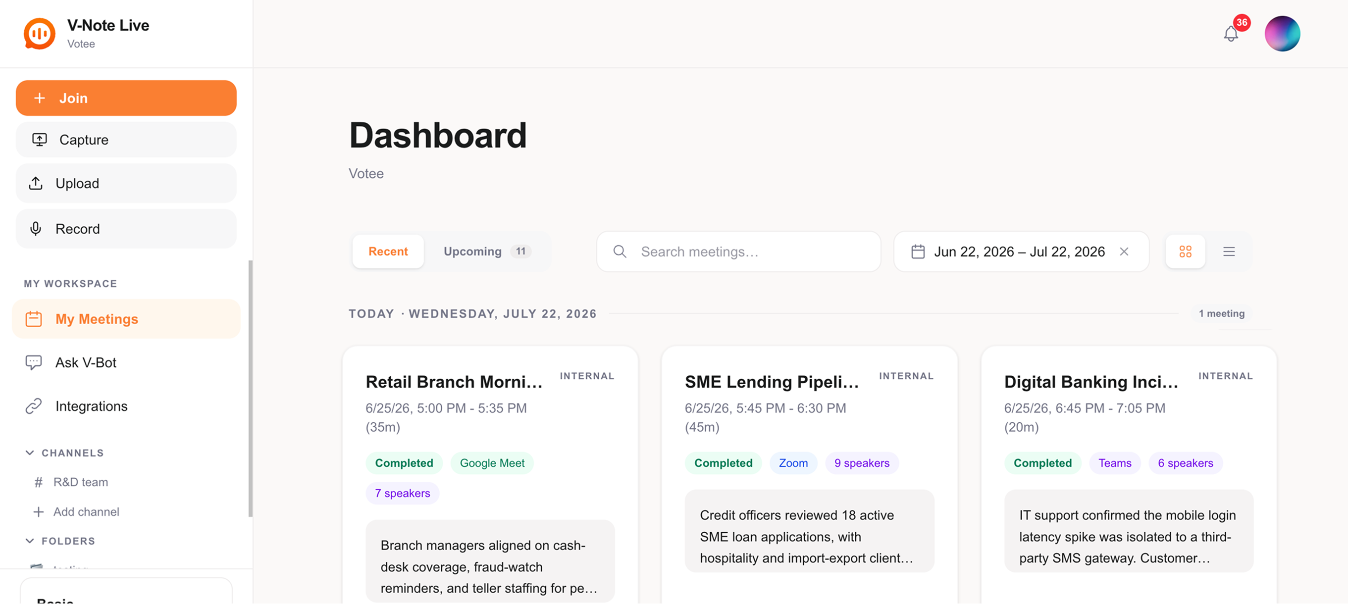Click the 6/25/26, 6:45 PM - 7:05 PM time
The height and width of the screenshot is (604, 1348).
pos(1084,408)
